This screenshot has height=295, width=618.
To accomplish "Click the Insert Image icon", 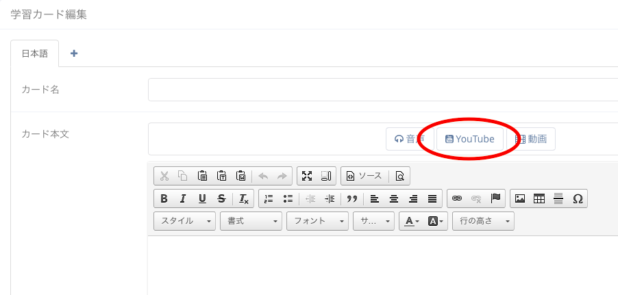I will (x=520, y=199).
